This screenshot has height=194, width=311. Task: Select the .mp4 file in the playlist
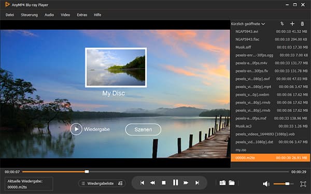click(x=271, y=87)
